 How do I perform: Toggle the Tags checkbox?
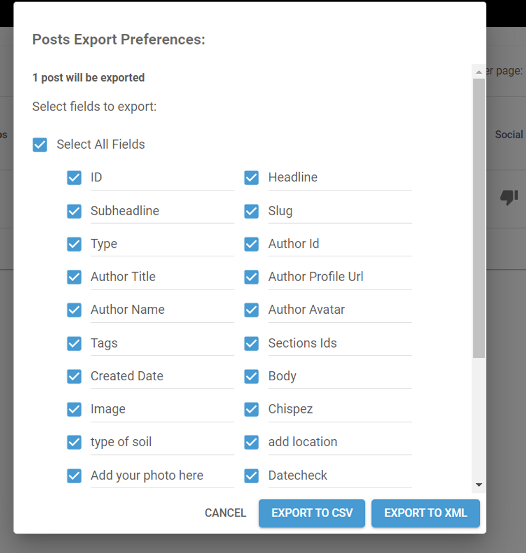[x=74, y=343]
